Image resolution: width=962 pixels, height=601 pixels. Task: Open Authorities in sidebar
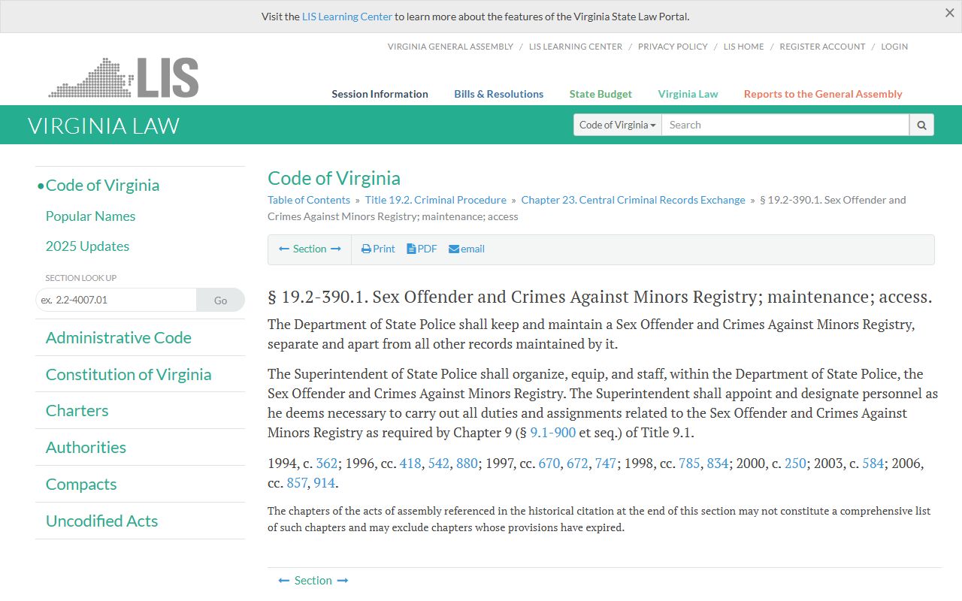86,447
